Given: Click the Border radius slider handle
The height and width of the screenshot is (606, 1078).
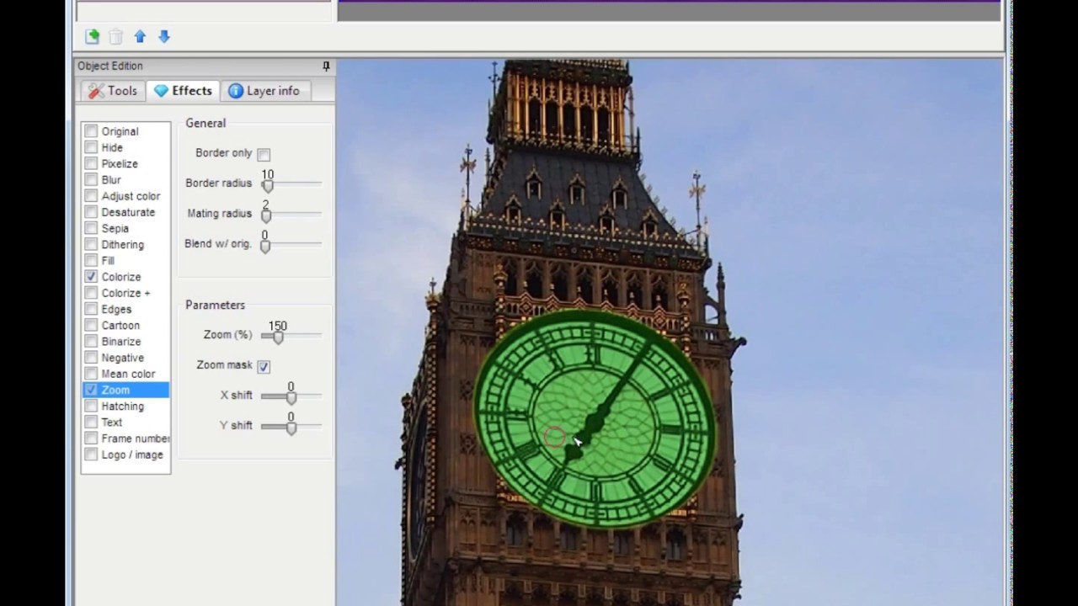Looking at the screenshot, I should click(x=268, y=184).
